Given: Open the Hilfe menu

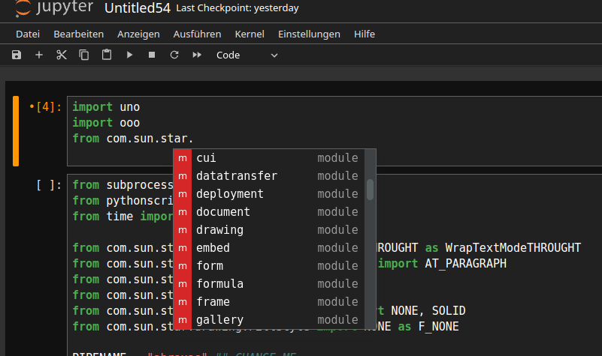Looking at the screenshot, I should (x=365, y=34).
